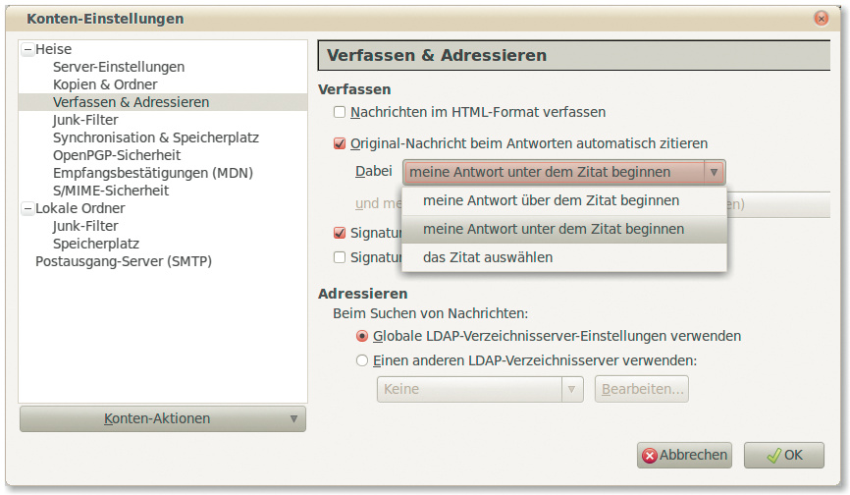Screen dimensions: 850x495
Task: Toggle automatic quoting of original message
Action: (x=340, y=143)
